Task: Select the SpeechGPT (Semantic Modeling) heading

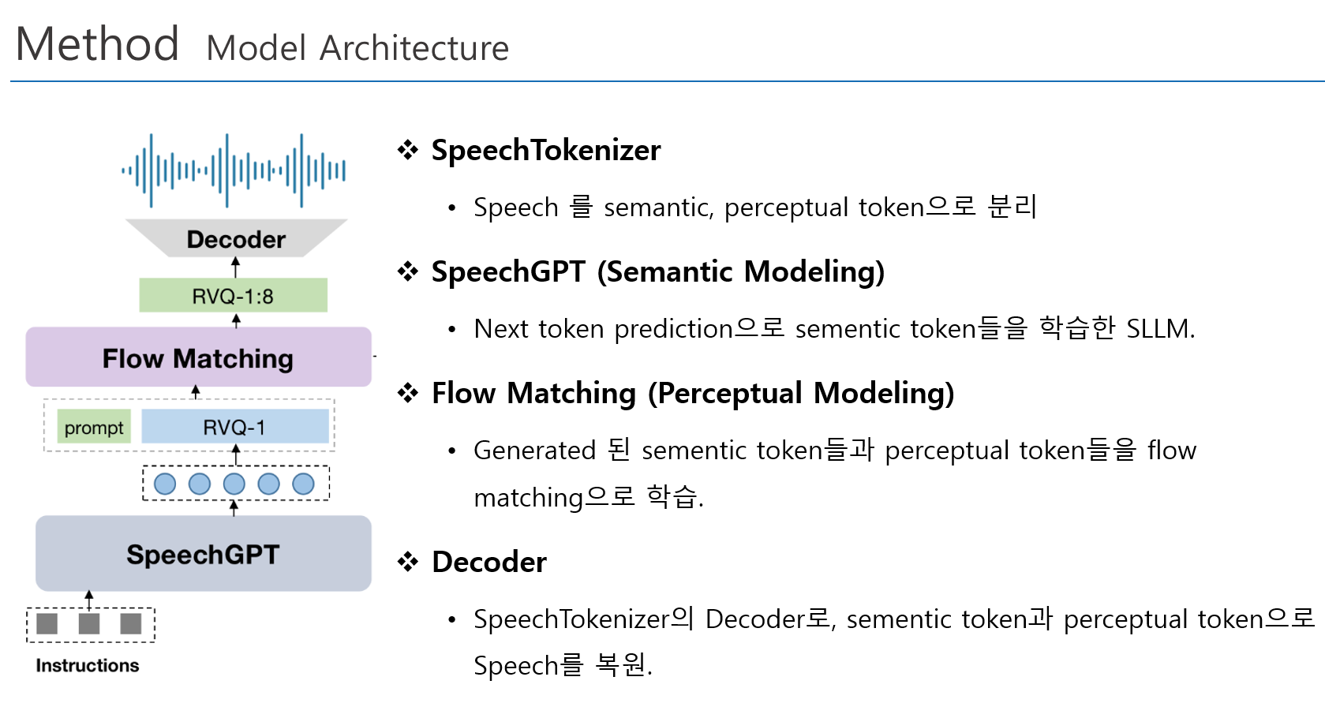Action: (658, 271)
